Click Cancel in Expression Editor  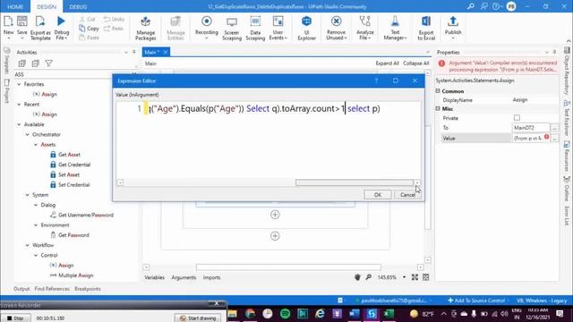coord(407,195)
